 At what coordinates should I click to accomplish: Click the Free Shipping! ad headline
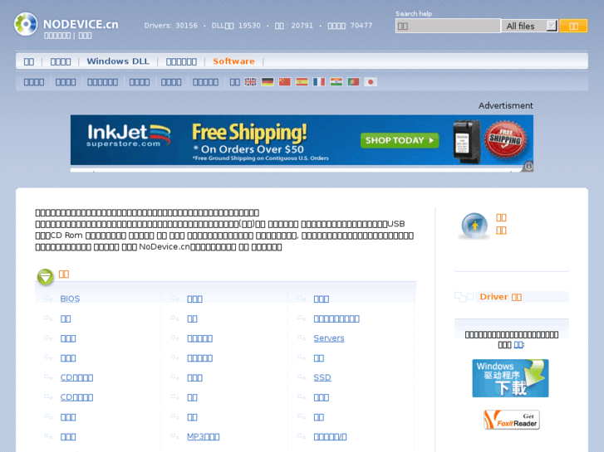point(249,133)
